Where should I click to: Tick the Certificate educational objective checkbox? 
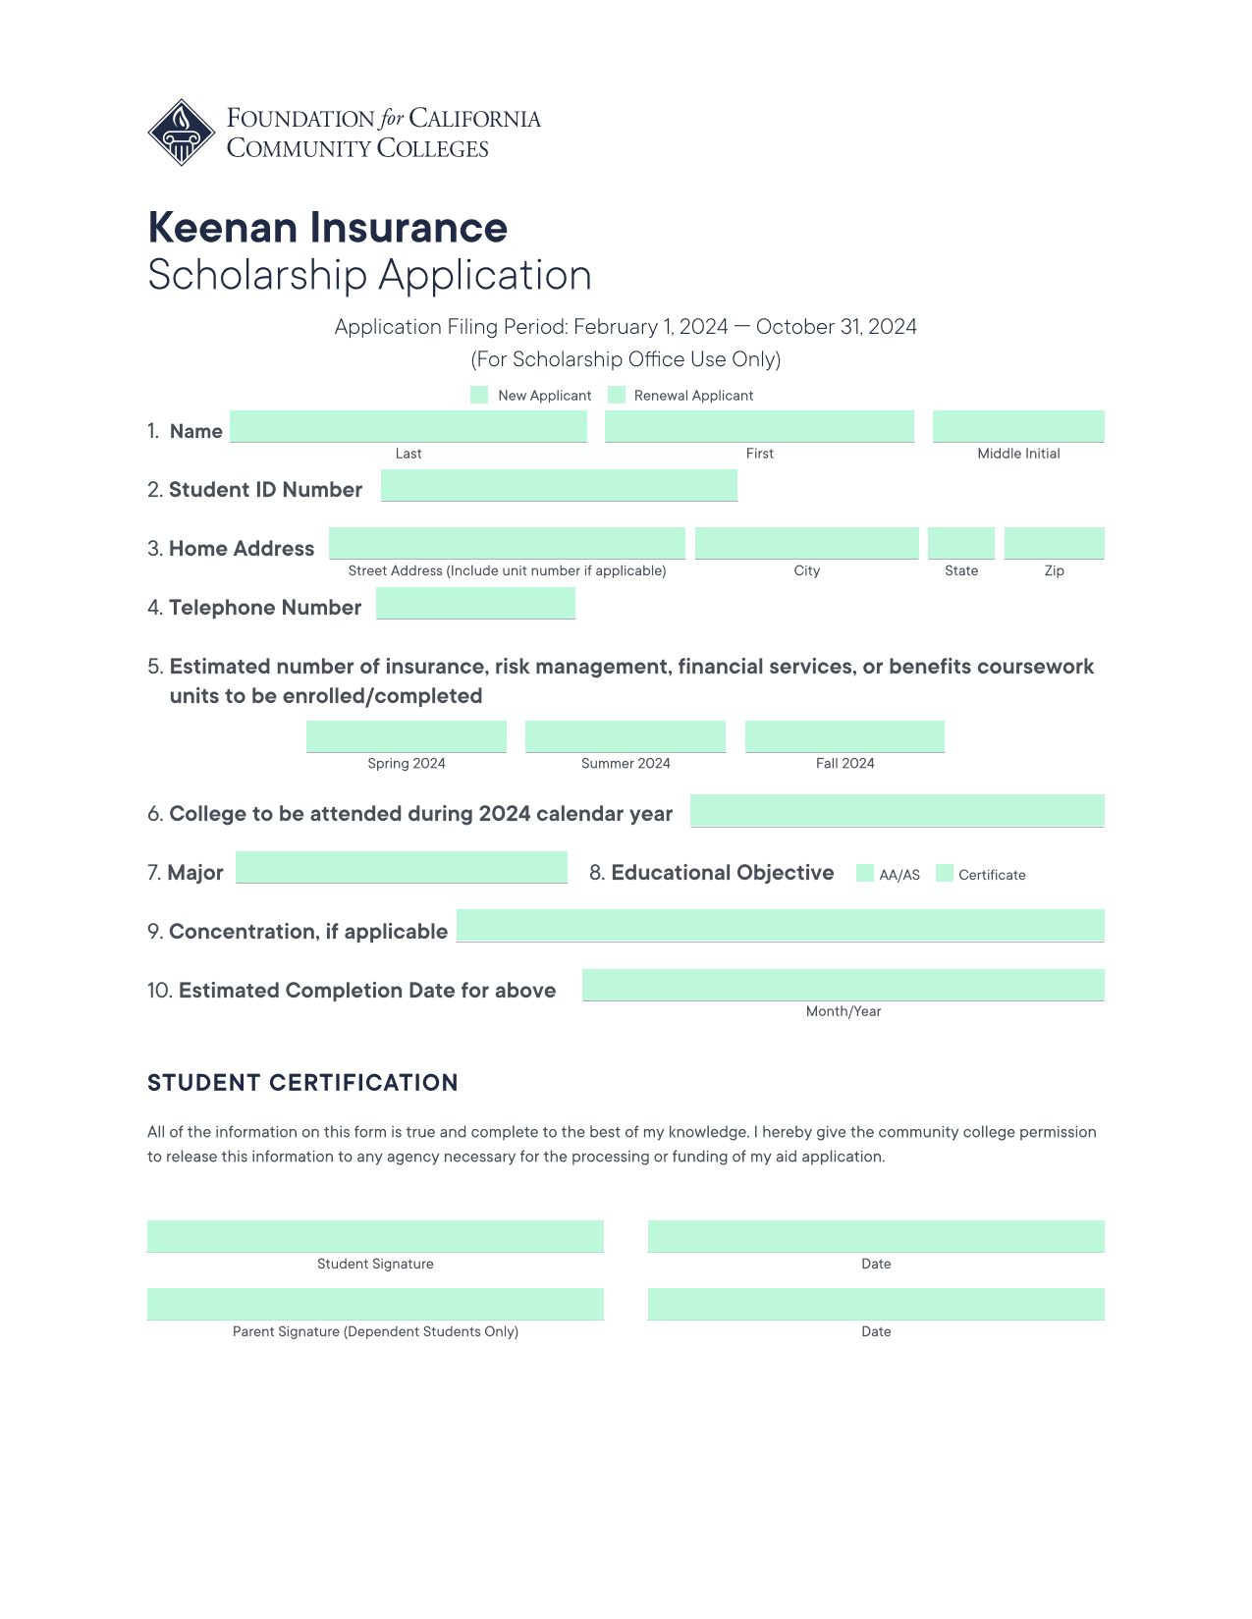945,873
